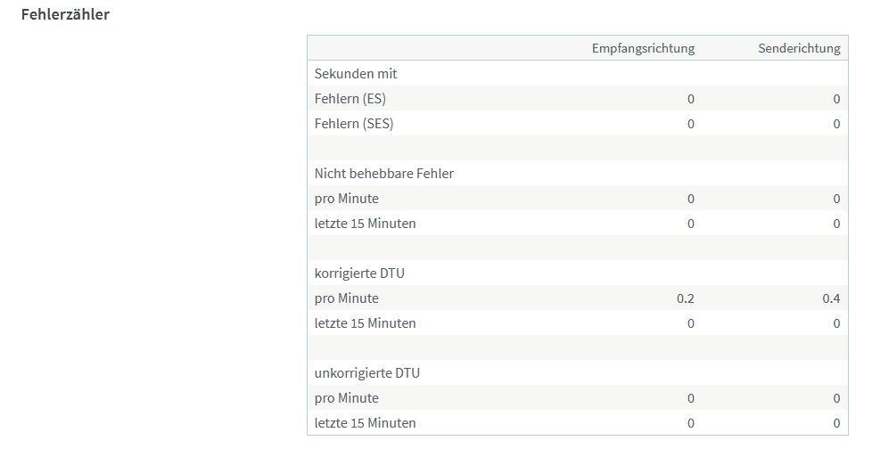Click the Fehlern (SES) row label
Screen dimensions: 872x457
click(354, 124)
